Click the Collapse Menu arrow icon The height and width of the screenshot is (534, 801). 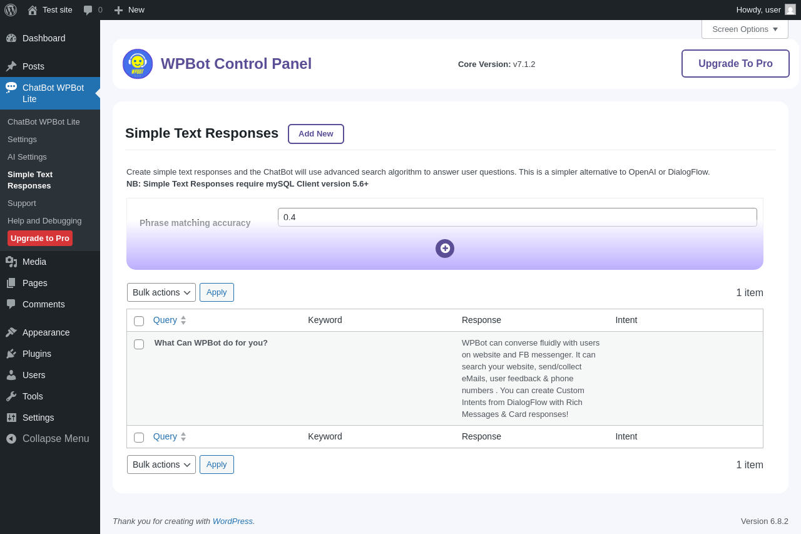(x=11, y=439)
